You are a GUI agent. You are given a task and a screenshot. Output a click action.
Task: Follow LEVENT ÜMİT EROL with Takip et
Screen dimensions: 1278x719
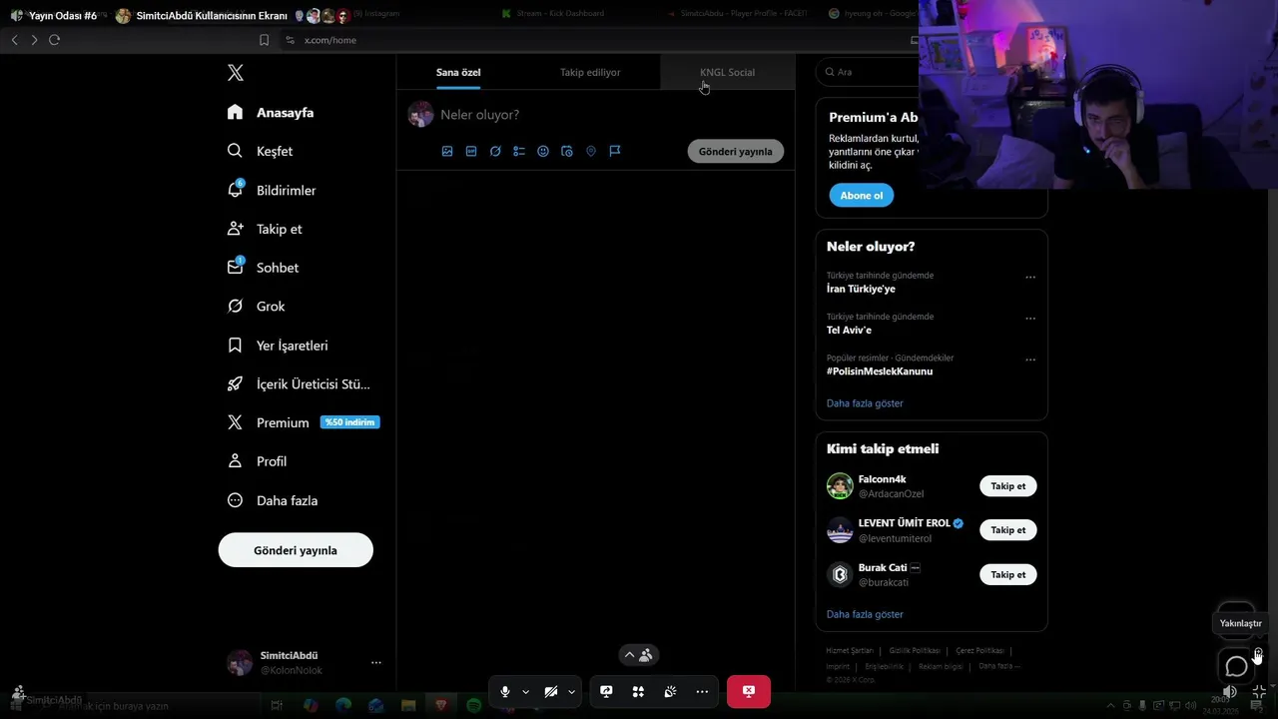[x=1007, y=530]
